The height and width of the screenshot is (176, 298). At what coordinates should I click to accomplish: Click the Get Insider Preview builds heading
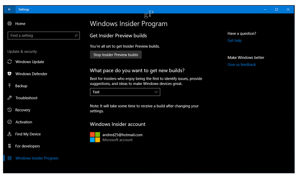pos(118,36)
